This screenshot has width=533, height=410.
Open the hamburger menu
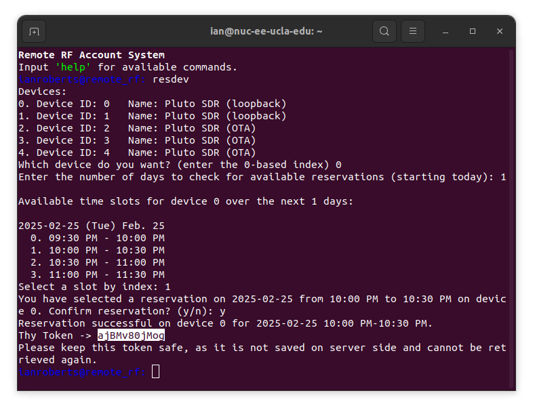[x=413, y=31]
